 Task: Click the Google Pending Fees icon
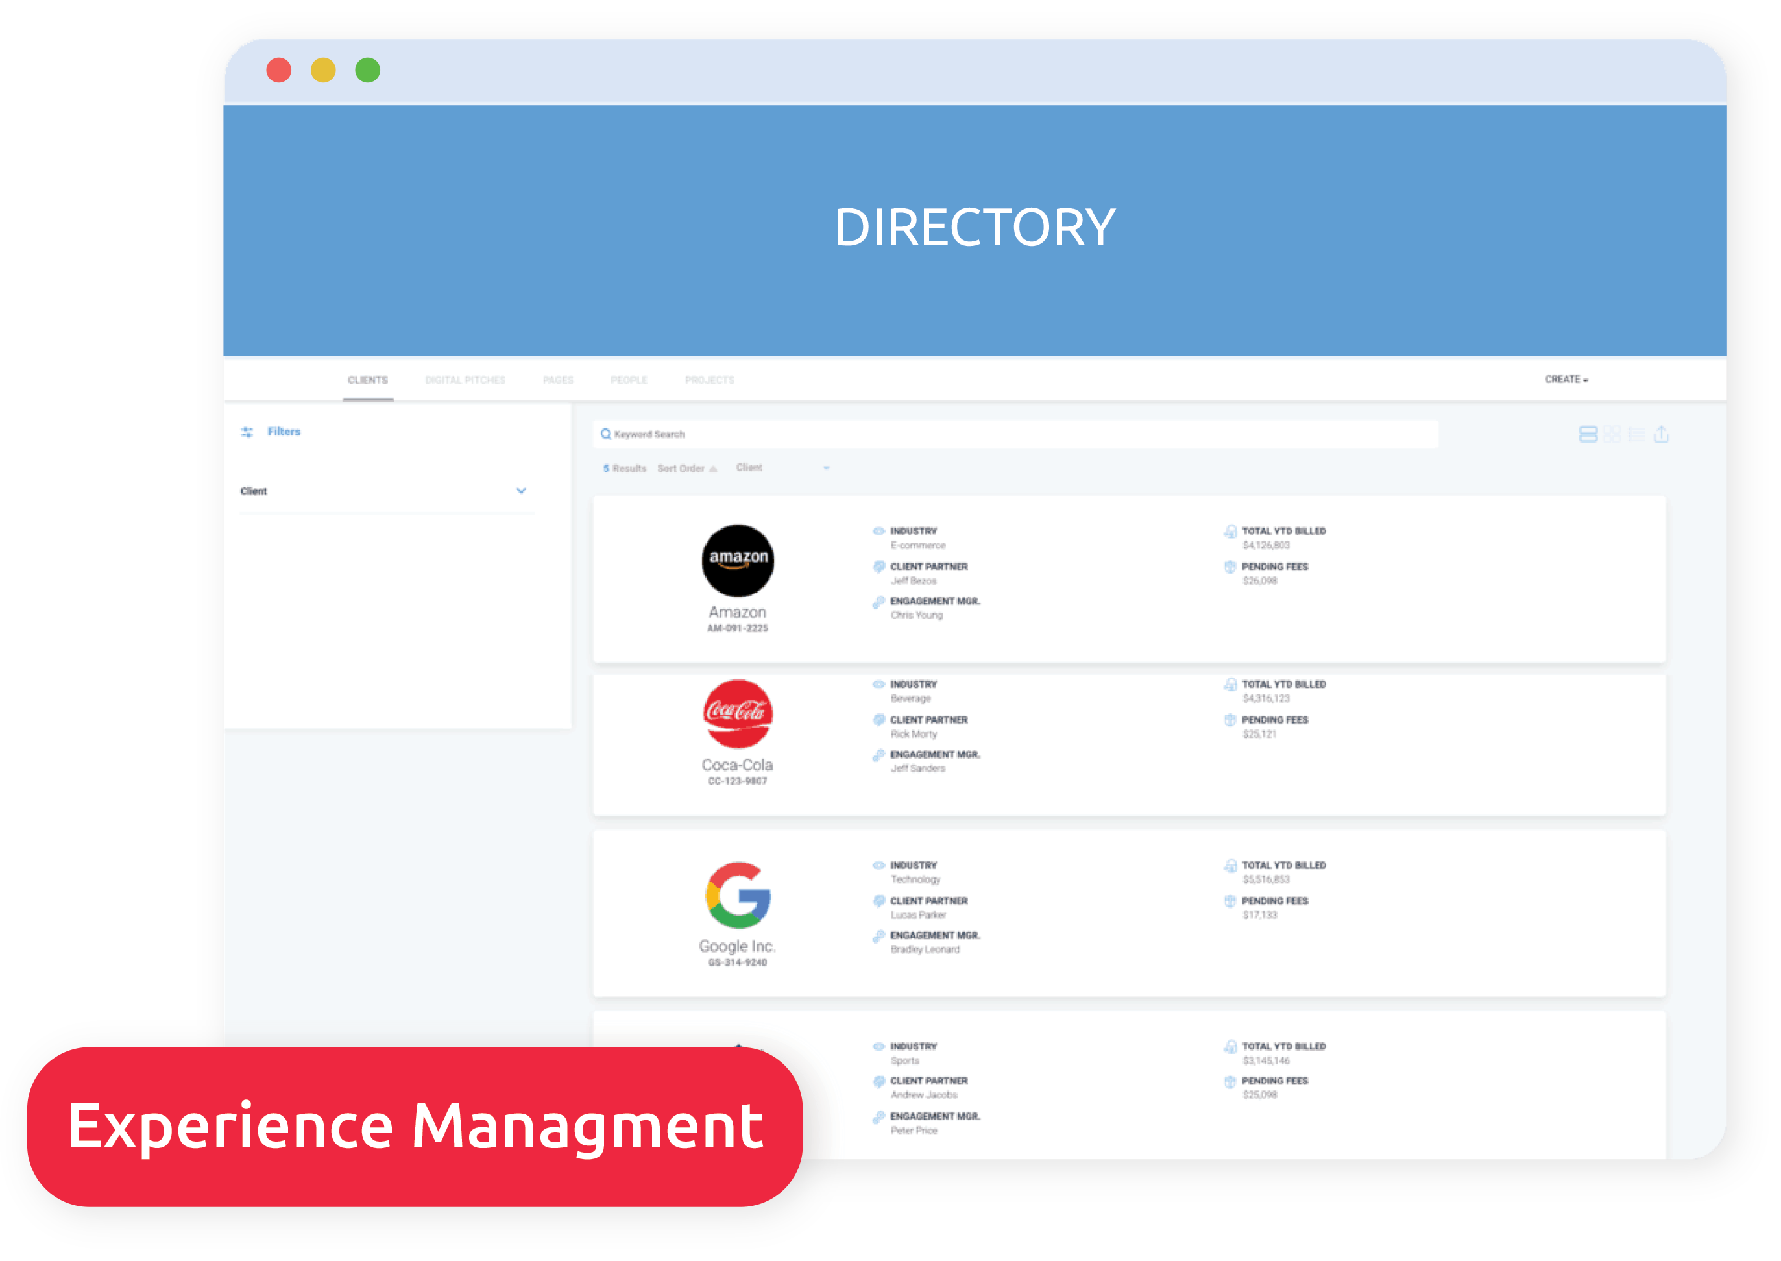pyautogui.click(x=1230, y=901)
